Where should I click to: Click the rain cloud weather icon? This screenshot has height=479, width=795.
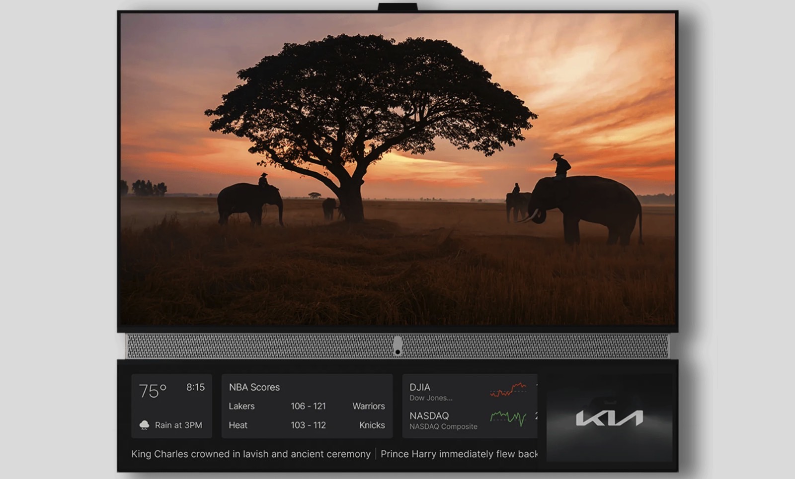coord(144,425)
